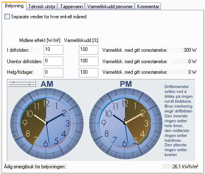Click the Utenfor driftstiden varmetilskudd percent field
This screenshot has height=174, width=205.
[x=89, y=61]
